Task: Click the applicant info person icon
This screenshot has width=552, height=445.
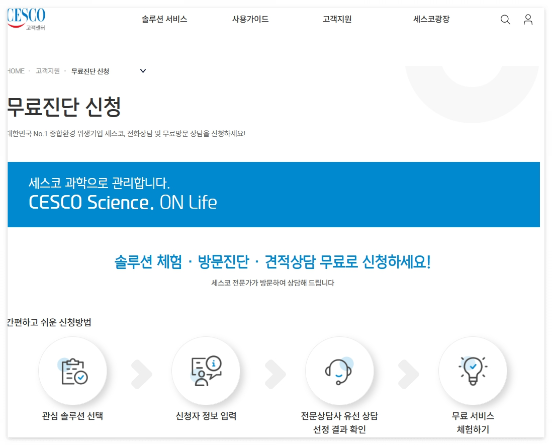Action: pos(206,371)
